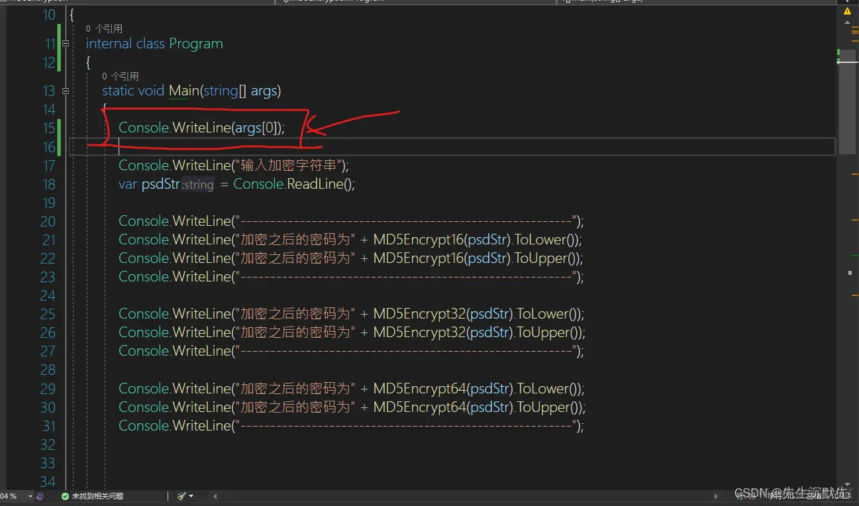Click the string "输入加密字符串" on line 17
Image resolution: width=859 pixels, height=506 pixels.
pyautogui.click(x=288, y=166)
